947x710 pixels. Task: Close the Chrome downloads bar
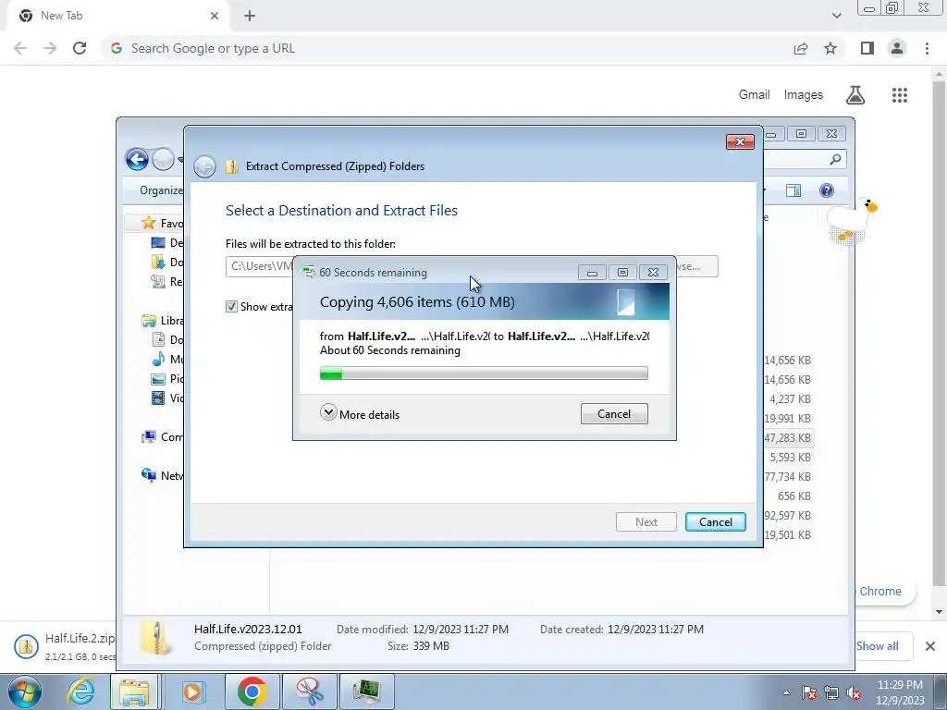pyautogui.click(x=930, y=646)
